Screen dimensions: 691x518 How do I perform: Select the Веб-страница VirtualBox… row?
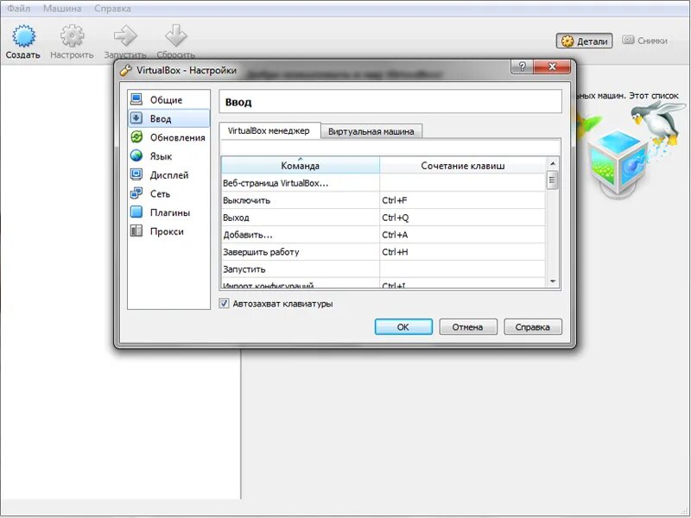point(384,183)
